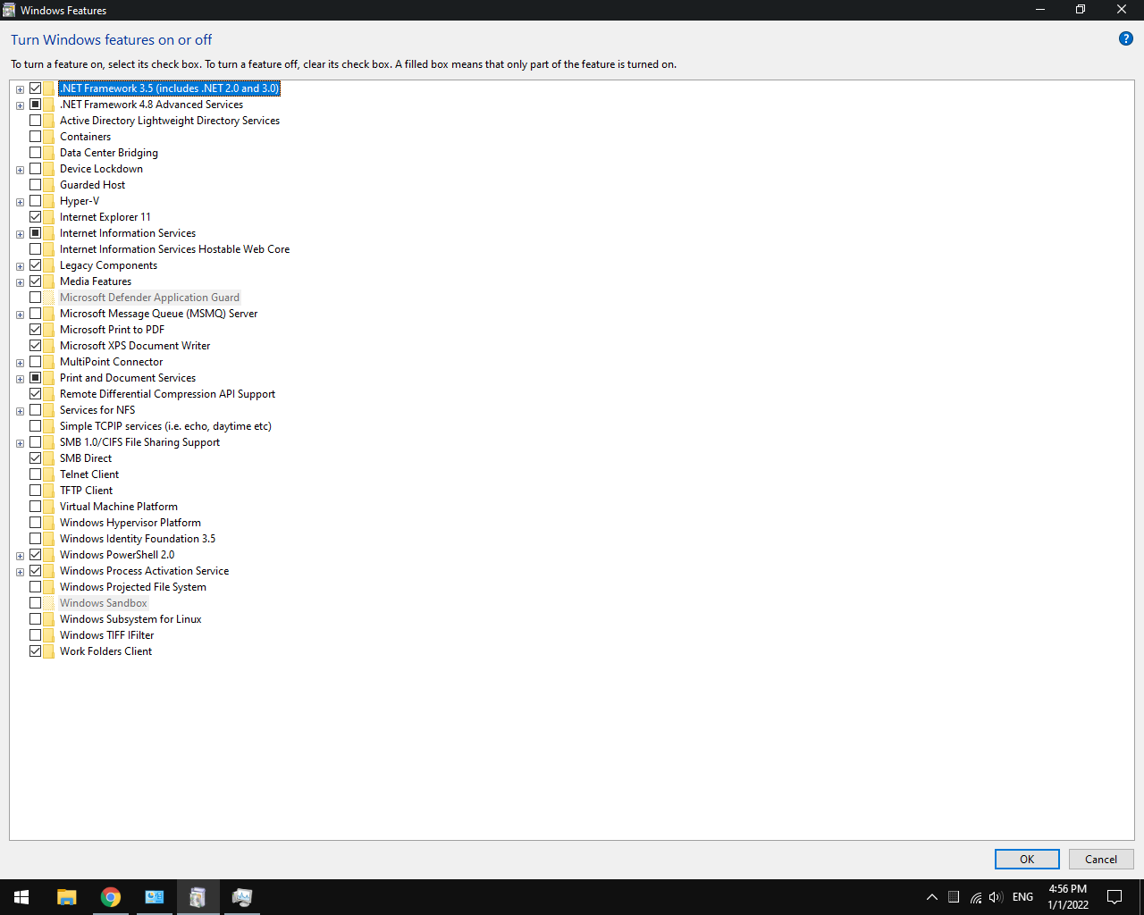Expand Internet Information Services node
The image size is (1144, 915).
point(20,234)
